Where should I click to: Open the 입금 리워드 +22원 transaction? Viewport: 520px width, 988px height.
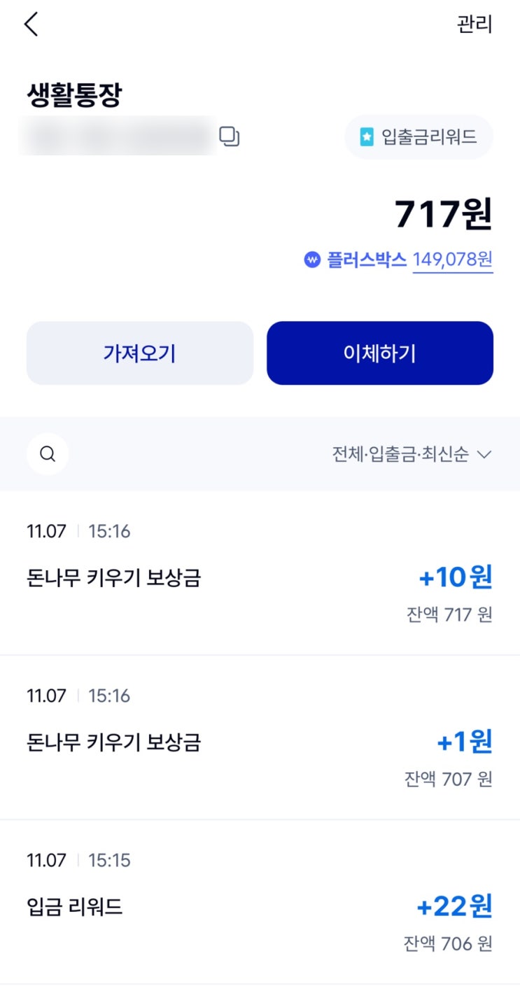click(260, 907)
